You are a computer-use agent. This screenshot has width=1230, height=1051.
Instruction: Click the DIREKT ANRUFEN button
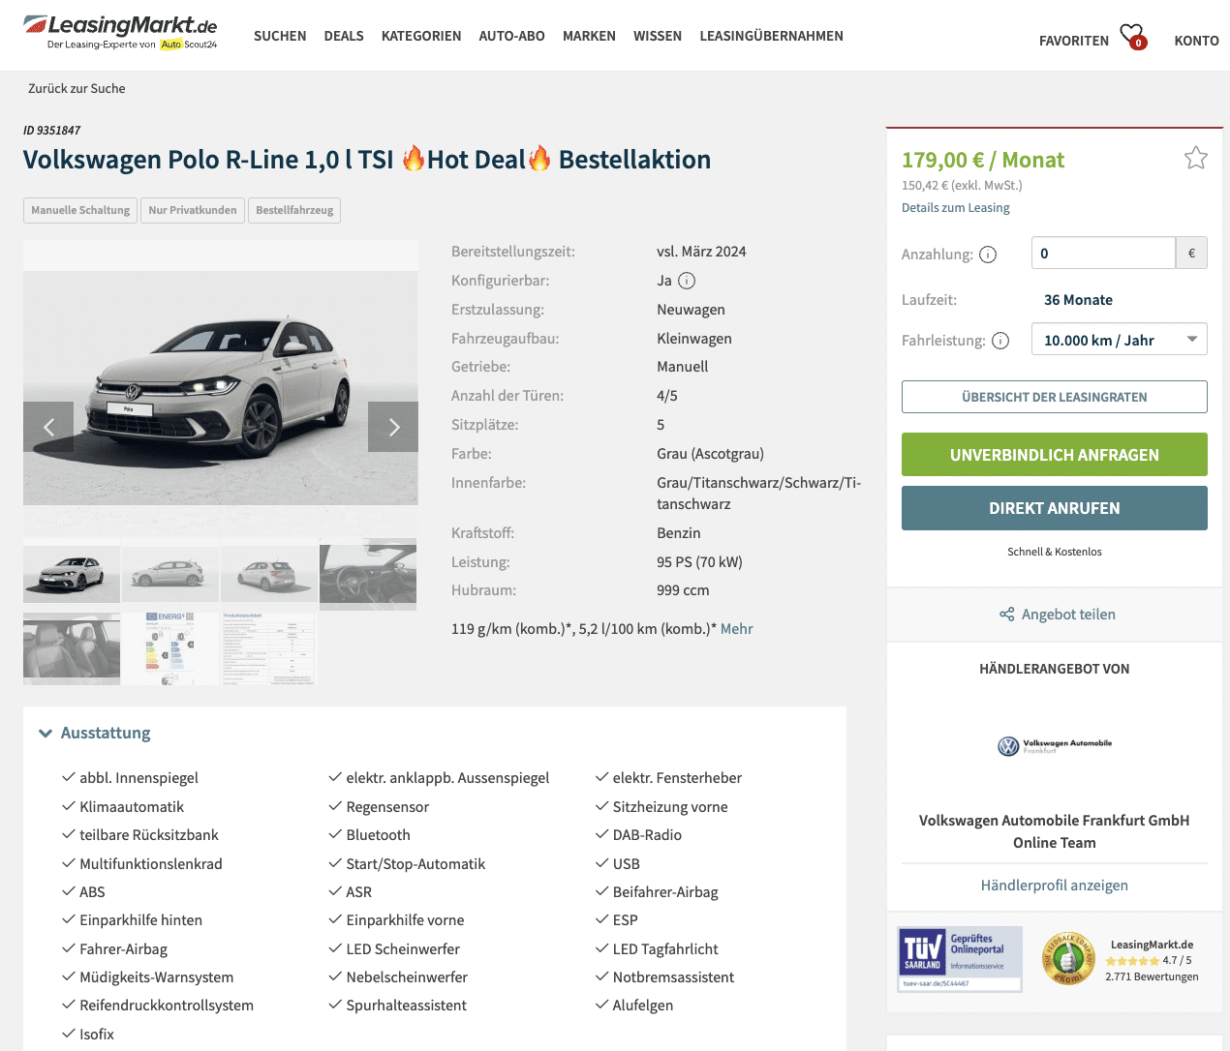click(1055, 508)
